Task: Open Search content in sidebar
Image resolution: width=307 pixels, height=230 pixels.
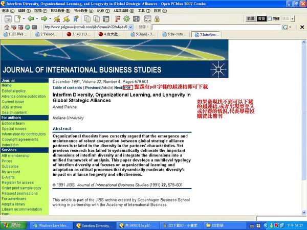Action: (14, 112)
